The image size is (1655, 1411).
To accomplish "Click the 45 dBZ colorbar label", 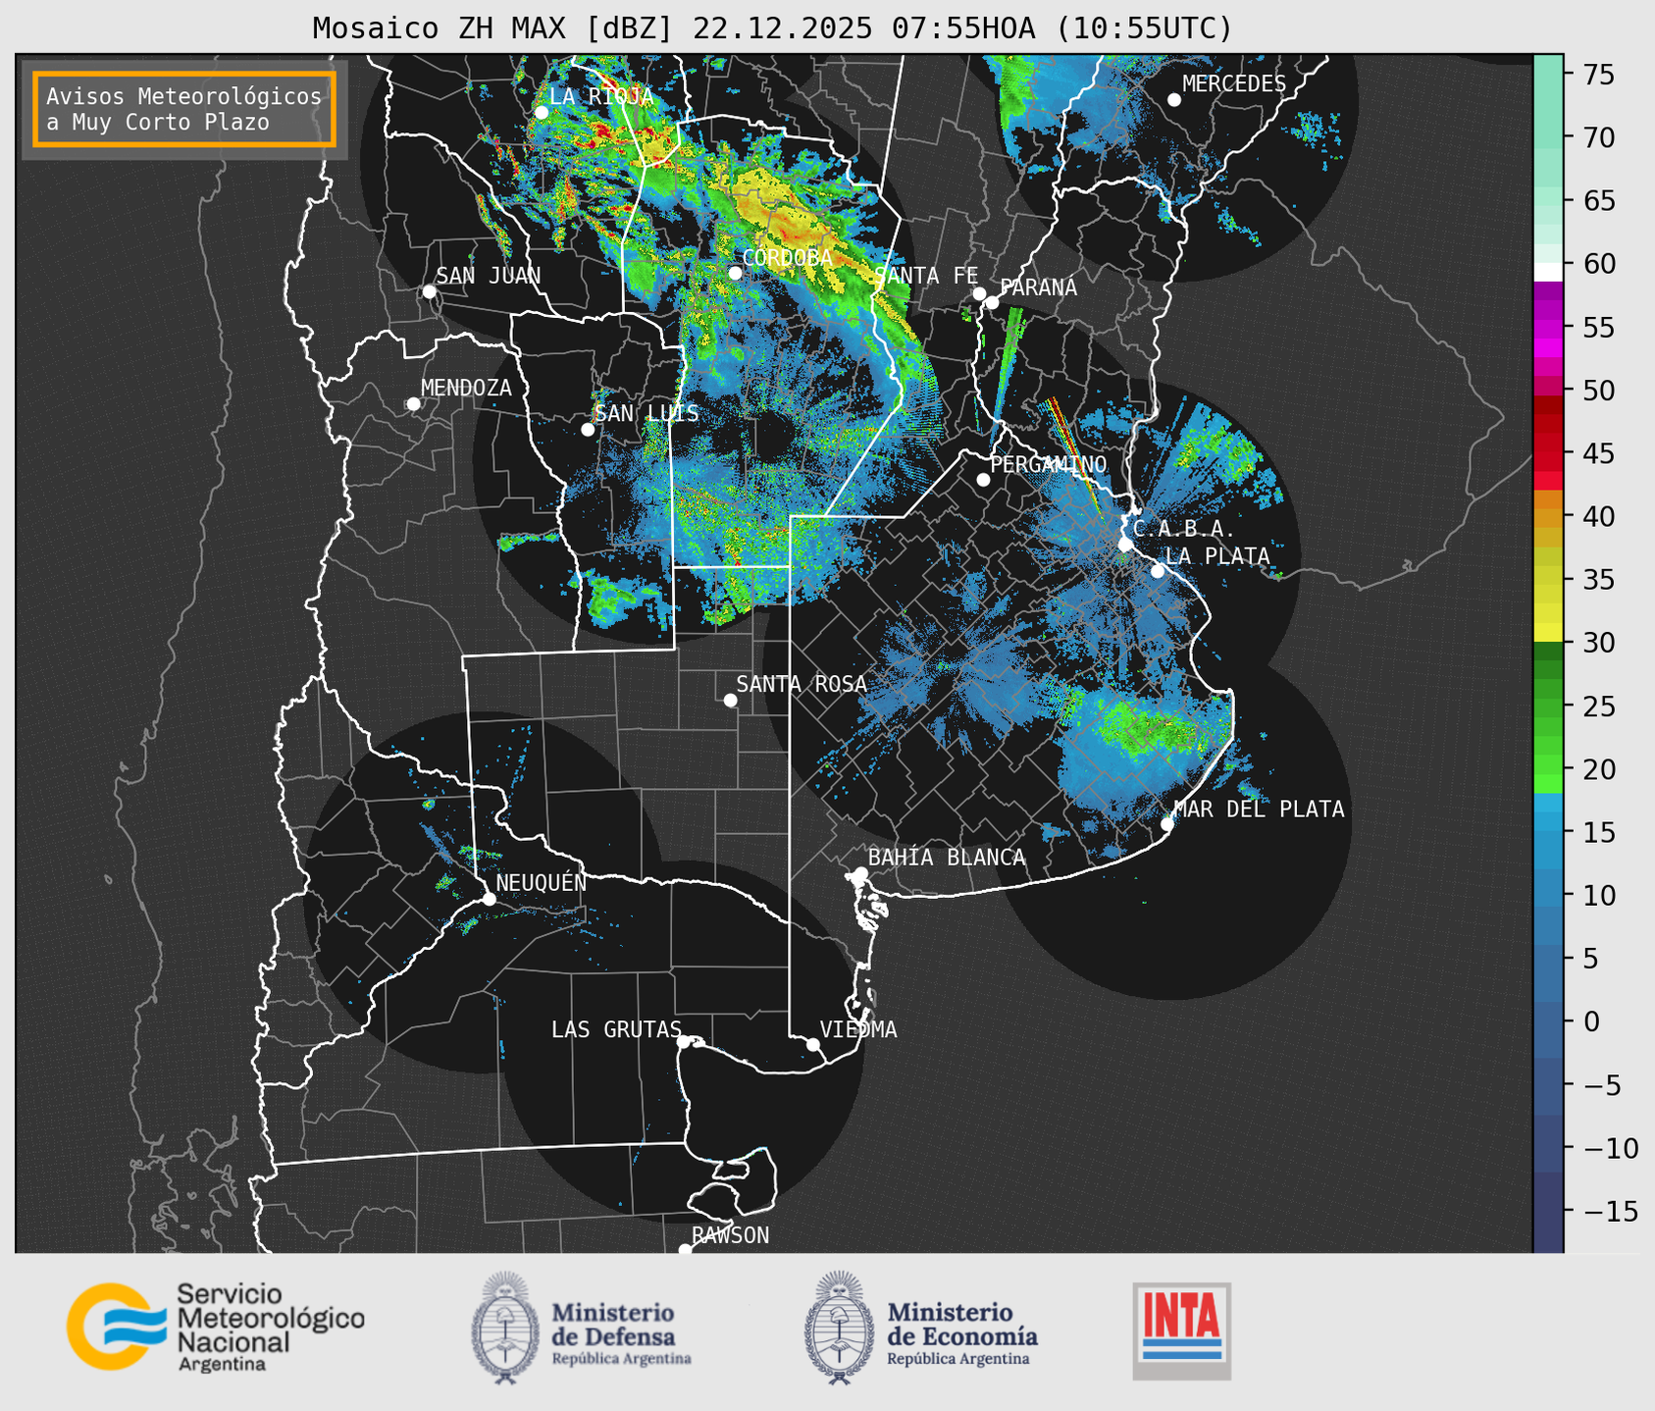I will point(1597,453).
